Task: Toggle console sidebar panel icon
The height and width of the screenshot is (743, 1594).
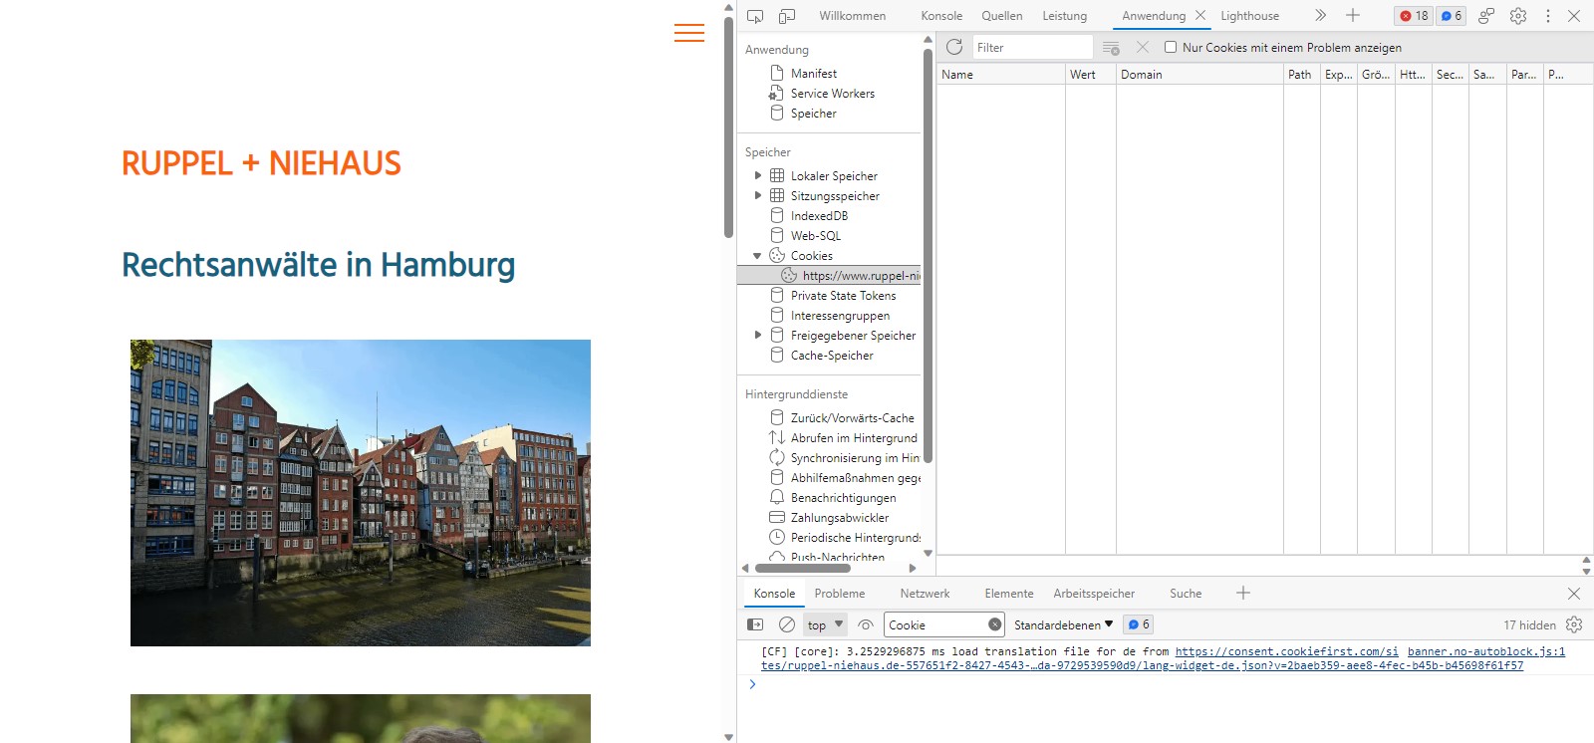Action: click(755, 624)
